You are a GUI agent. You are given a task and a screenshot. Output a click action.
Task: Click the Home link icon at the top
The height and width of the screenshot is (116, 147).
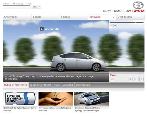pyautogui.click(x=4, y=4)
